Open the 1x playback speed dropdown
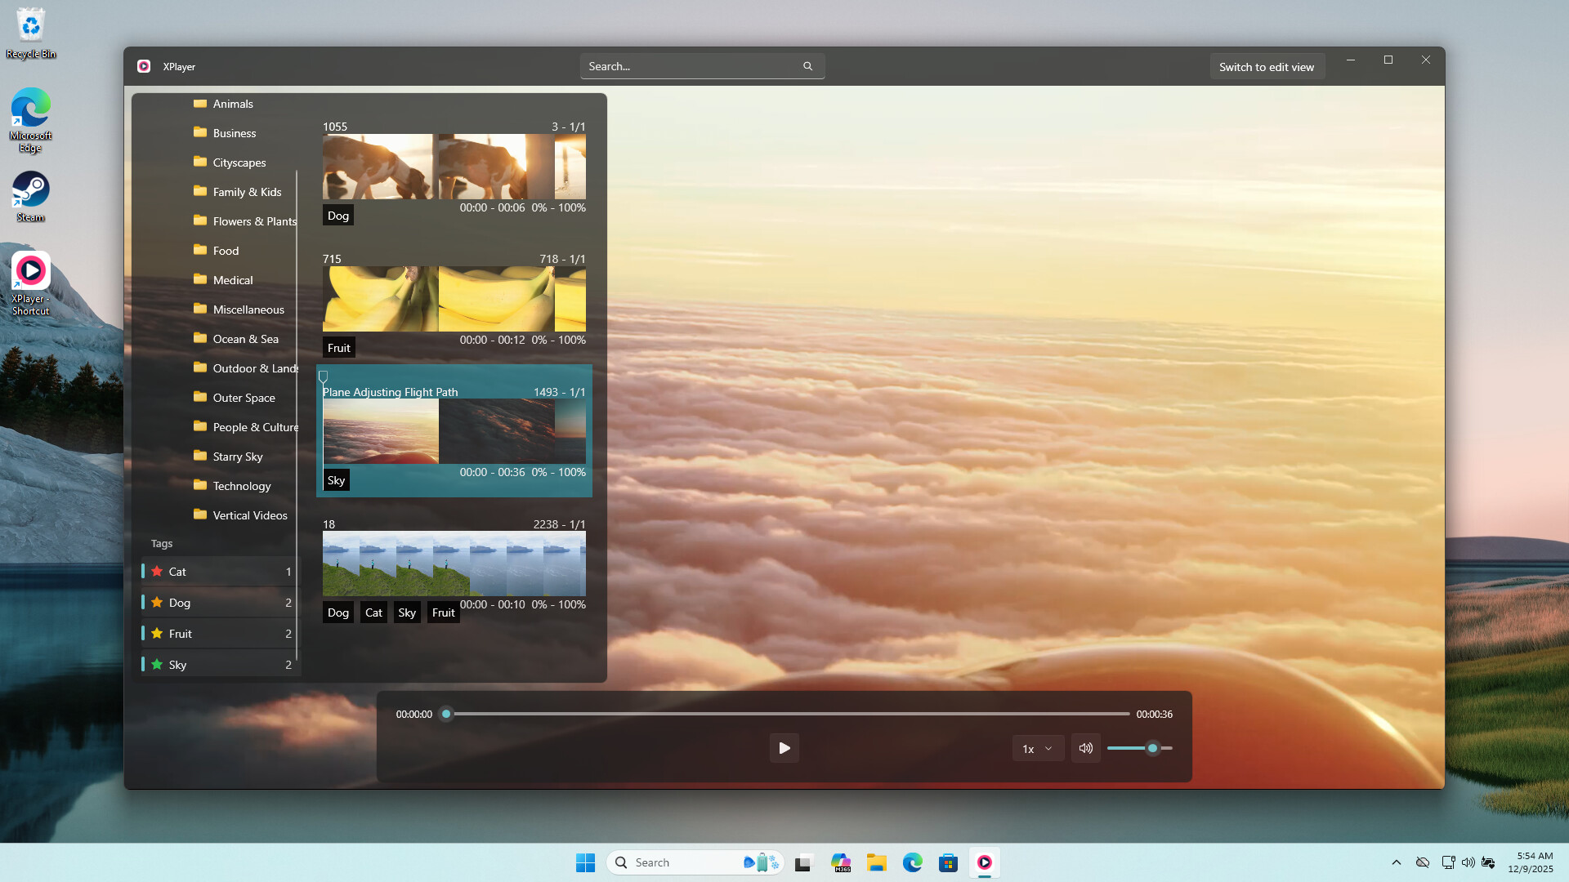 [1038, 748]
